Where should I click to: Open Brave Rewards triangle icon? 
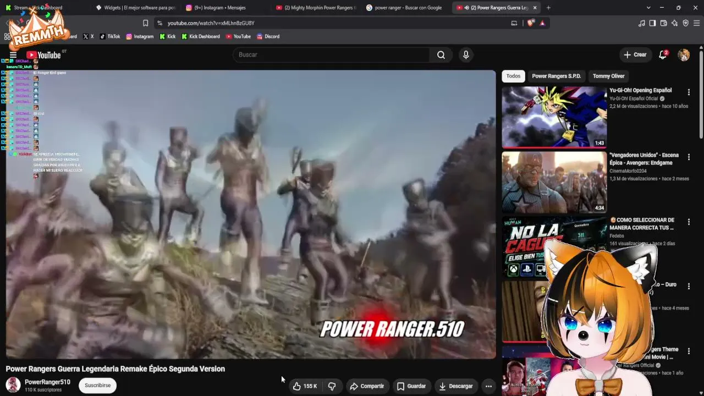[x=542, y=23]
